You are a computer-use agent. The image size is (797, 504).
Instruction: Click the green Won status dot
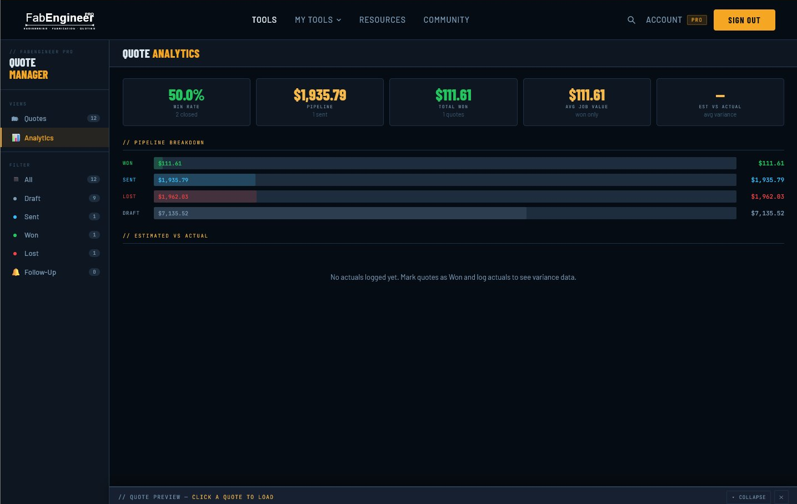click(x=15, y=235)
